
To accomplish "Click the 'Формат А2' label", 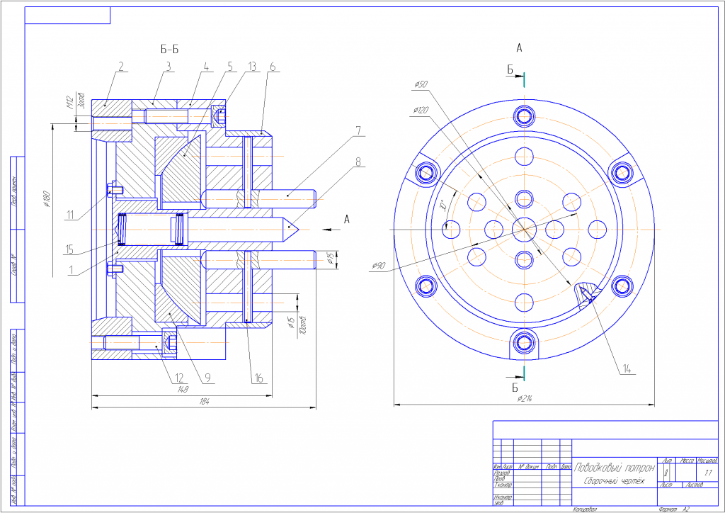I will click(x=674, y=509).
